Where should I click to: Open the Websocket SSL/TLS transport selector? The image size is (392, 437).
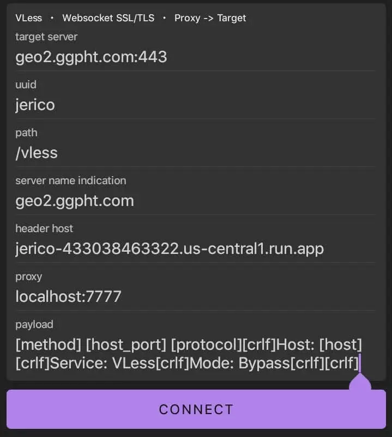[x=108, y=18]
